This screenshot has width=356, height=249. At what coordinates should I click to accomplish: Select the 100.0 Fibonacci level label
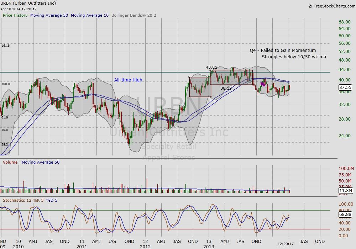[5, 84]
